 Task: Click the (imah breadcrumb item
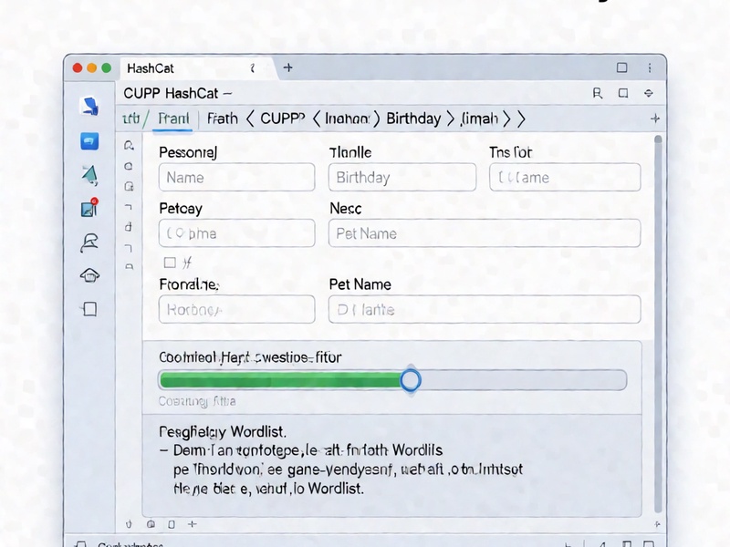[x=480, y=119]
